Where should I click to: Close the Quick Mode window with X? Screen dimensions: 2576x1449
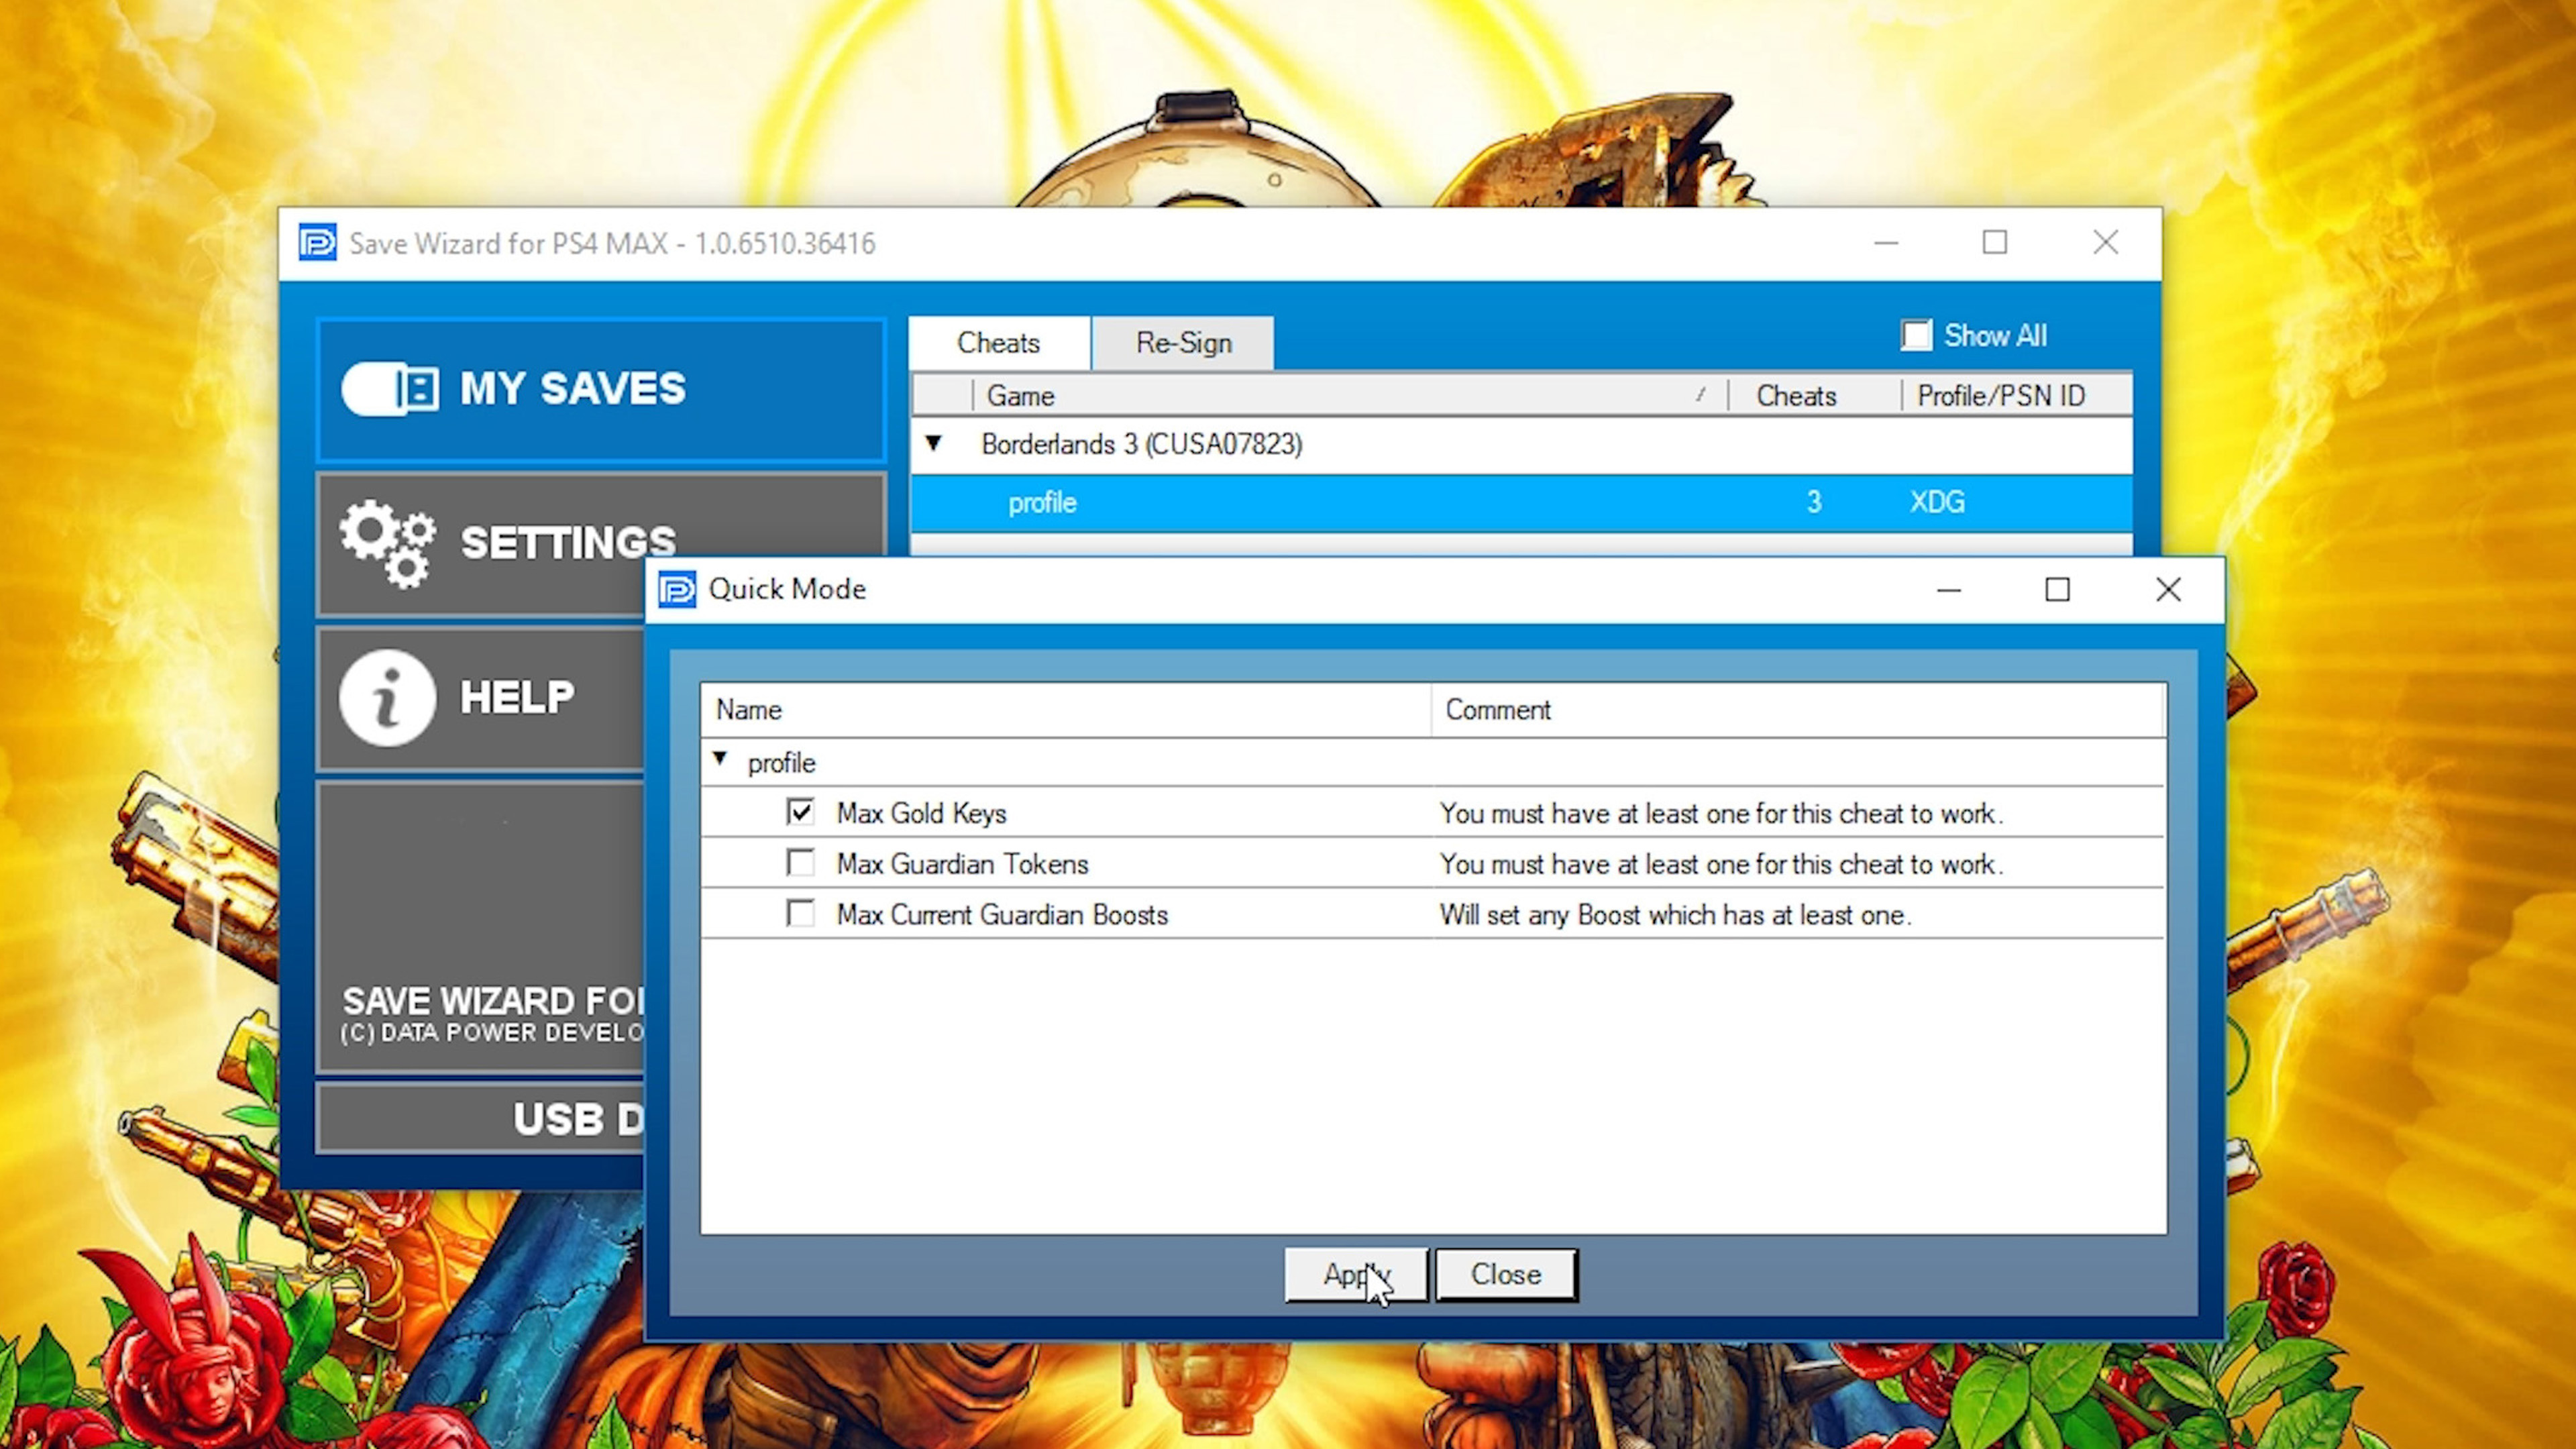(x=2168, y=590)
